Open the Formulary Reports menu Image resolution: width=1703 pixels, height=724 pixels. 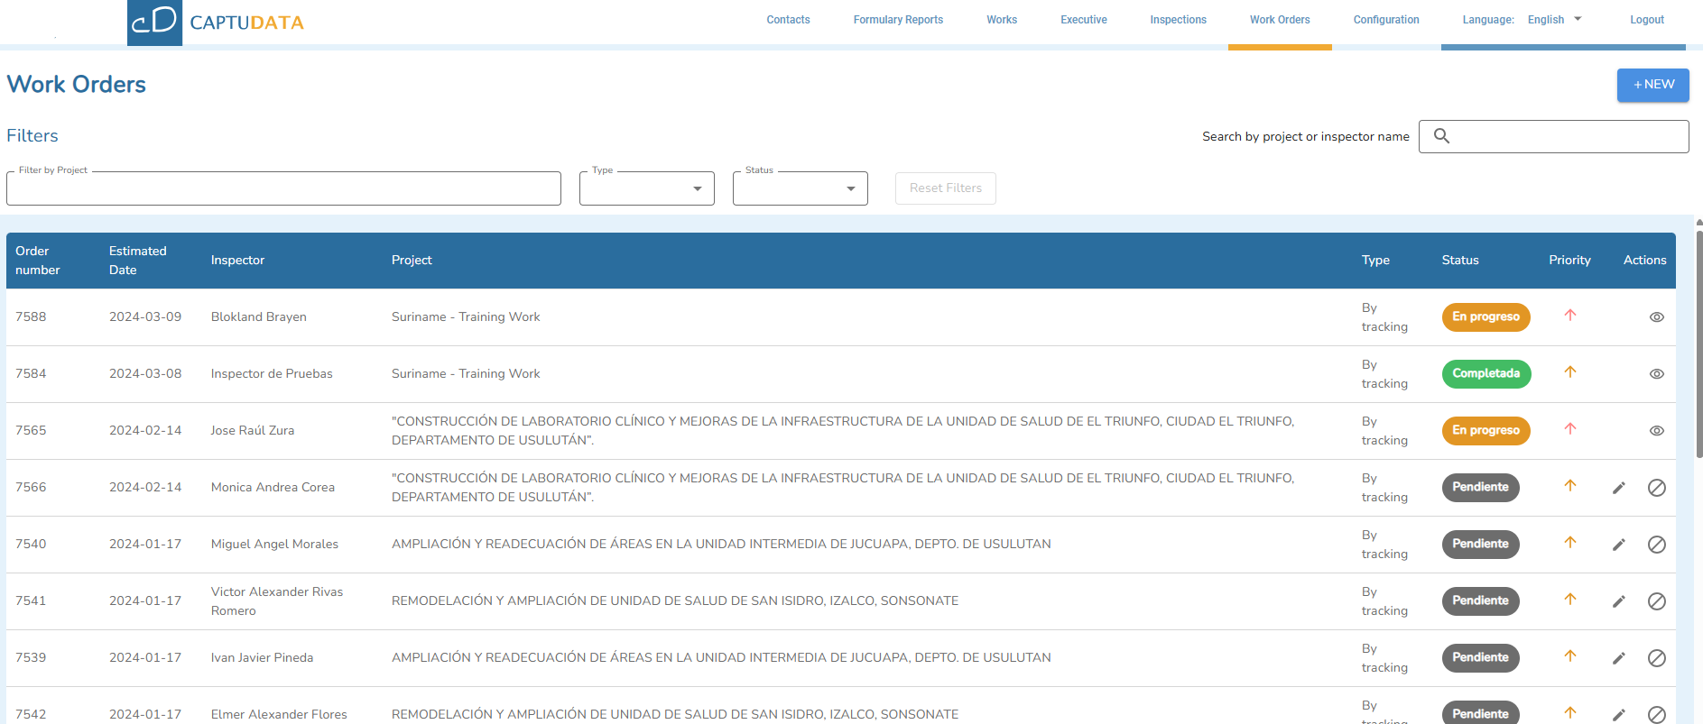[x=897, y=20]
